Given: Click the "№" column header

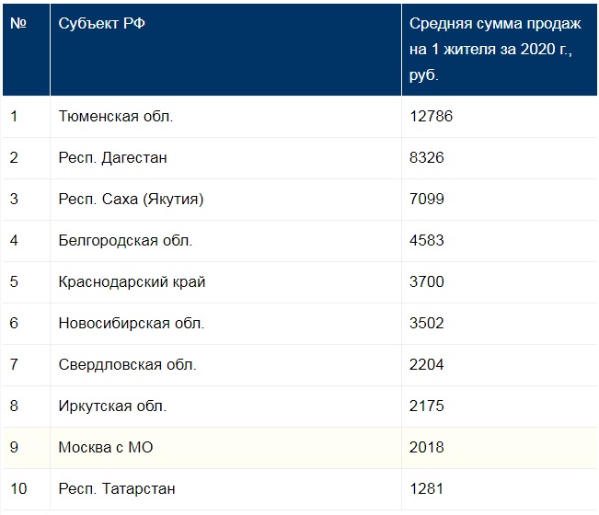Looking at the screenshot, I should click(17, 24).
